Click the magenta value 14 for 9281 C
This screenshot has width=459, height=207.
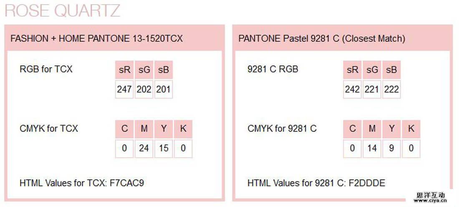[372, 148]
